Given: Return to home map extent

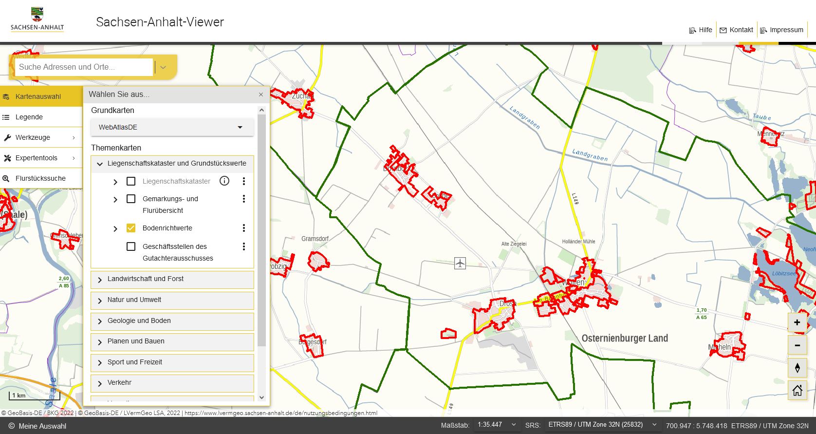Looking at the screenshot, I should (x=797, y=390).
